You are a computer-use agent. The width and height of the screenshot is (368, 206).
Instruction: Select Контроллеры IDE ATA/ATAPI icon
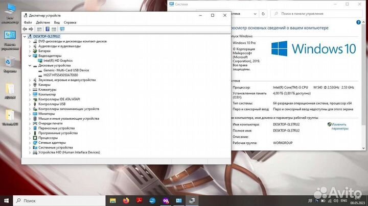coord(35,99)
